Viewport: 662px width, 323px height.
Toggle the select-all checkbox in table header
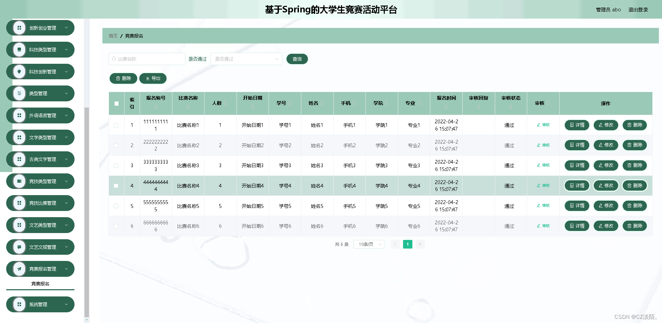(x=116, y=103)
